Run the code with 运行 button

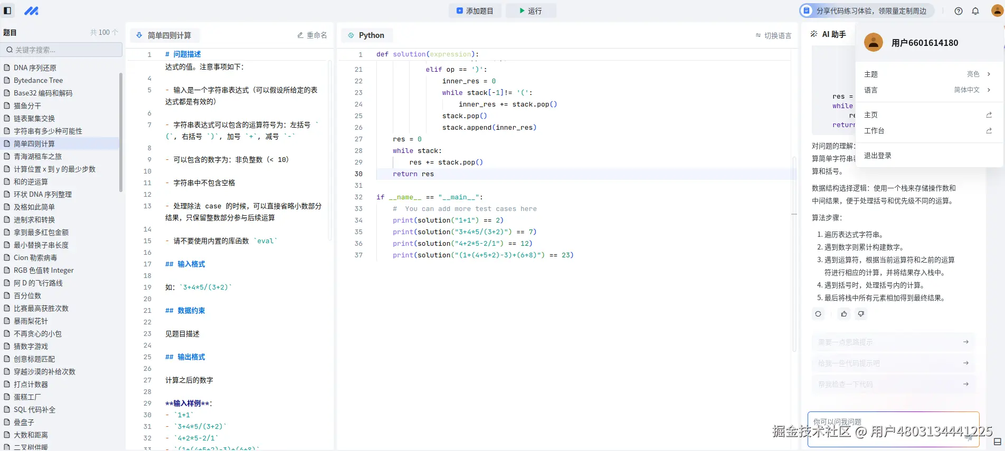click(x=530, y=11)
